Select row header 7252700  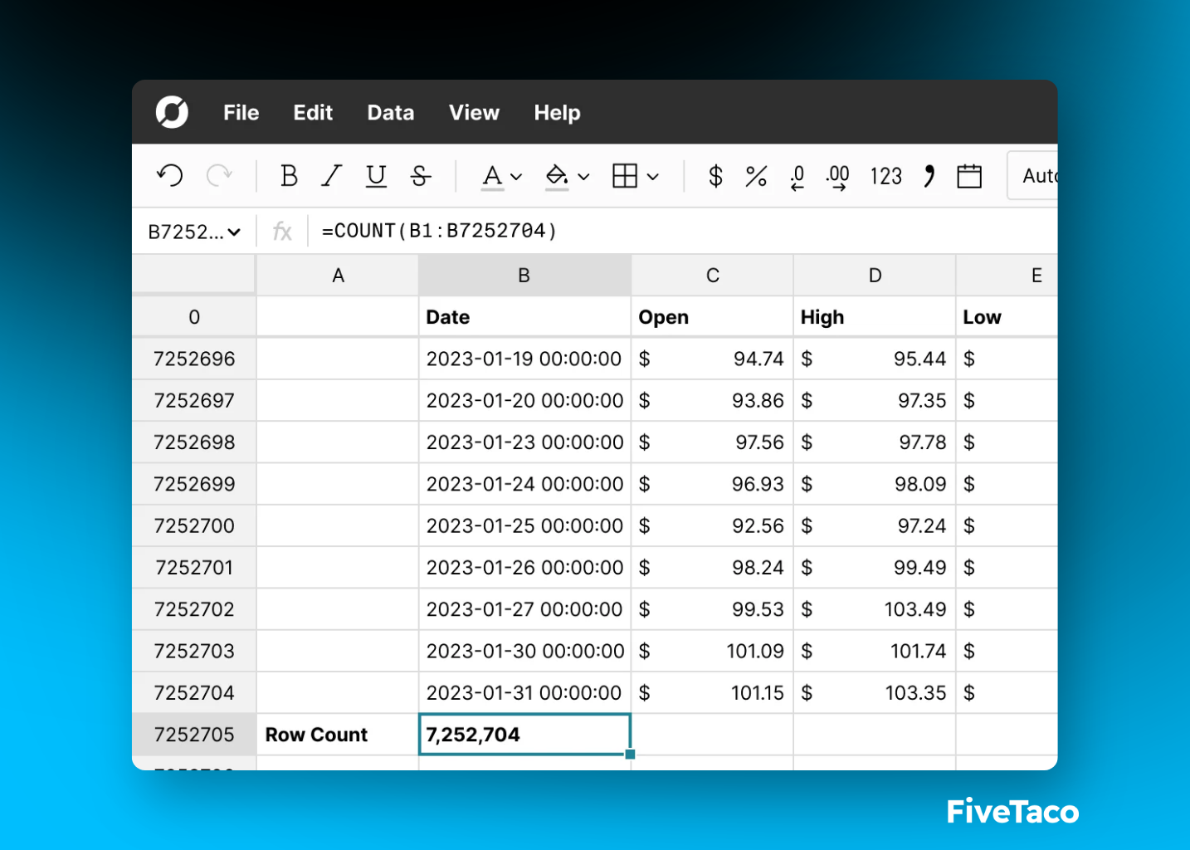(x=194, y=525)
